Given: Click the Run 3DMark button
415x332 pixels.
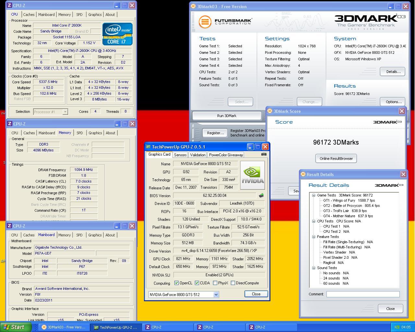Looking at the screenshot, I should 227,116.
